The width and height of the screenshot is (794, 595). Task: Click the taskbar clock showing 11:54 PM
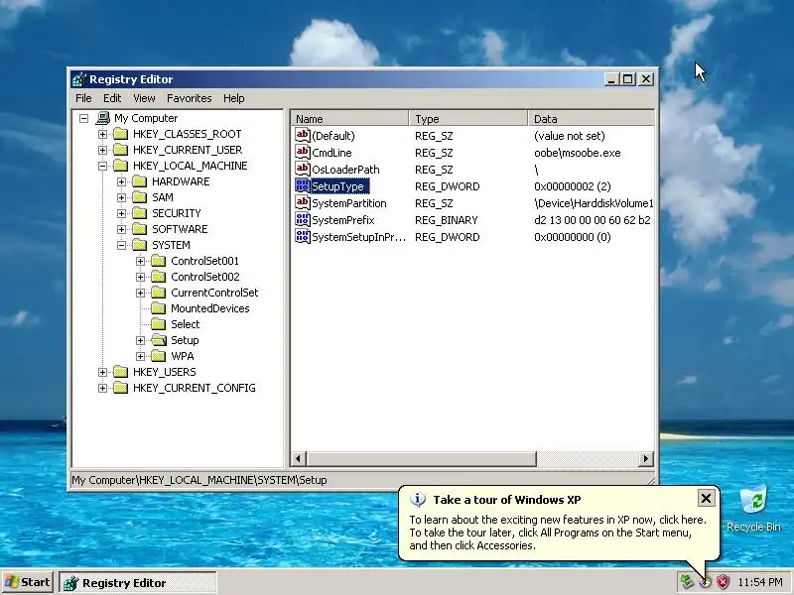(760, 582)
